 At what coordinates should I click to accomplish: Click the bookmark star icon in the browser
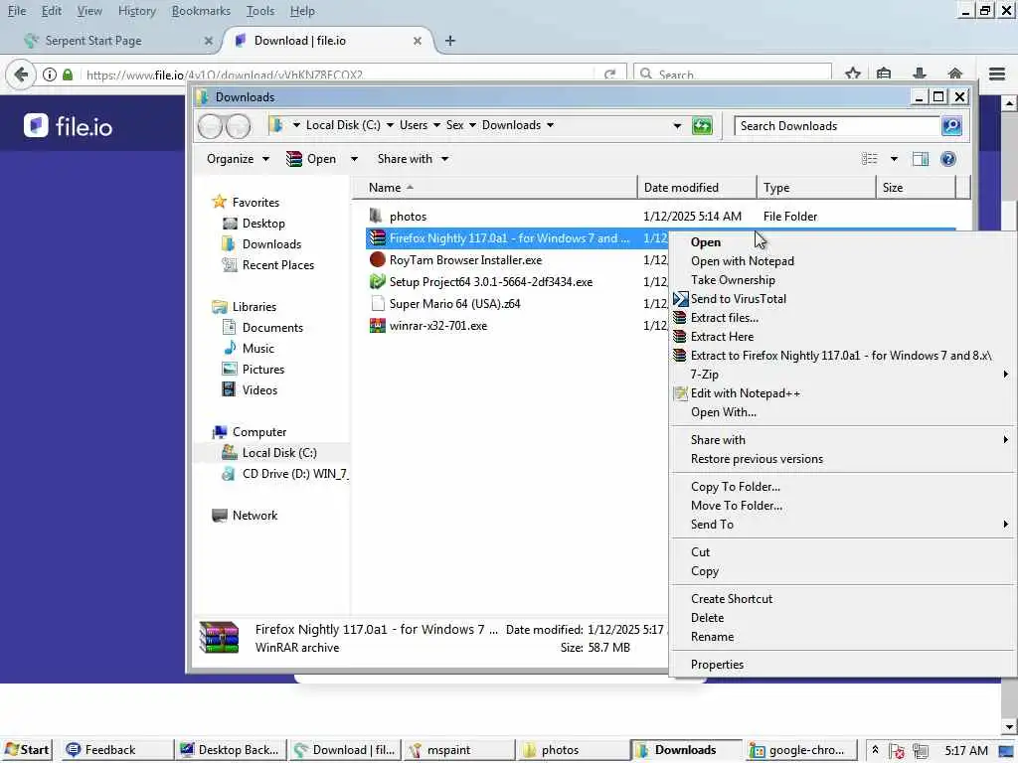(x=853, y=74)
